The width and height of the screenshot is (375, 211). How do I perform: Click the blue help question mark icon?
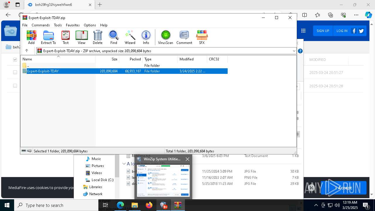(x=300, y=51)
